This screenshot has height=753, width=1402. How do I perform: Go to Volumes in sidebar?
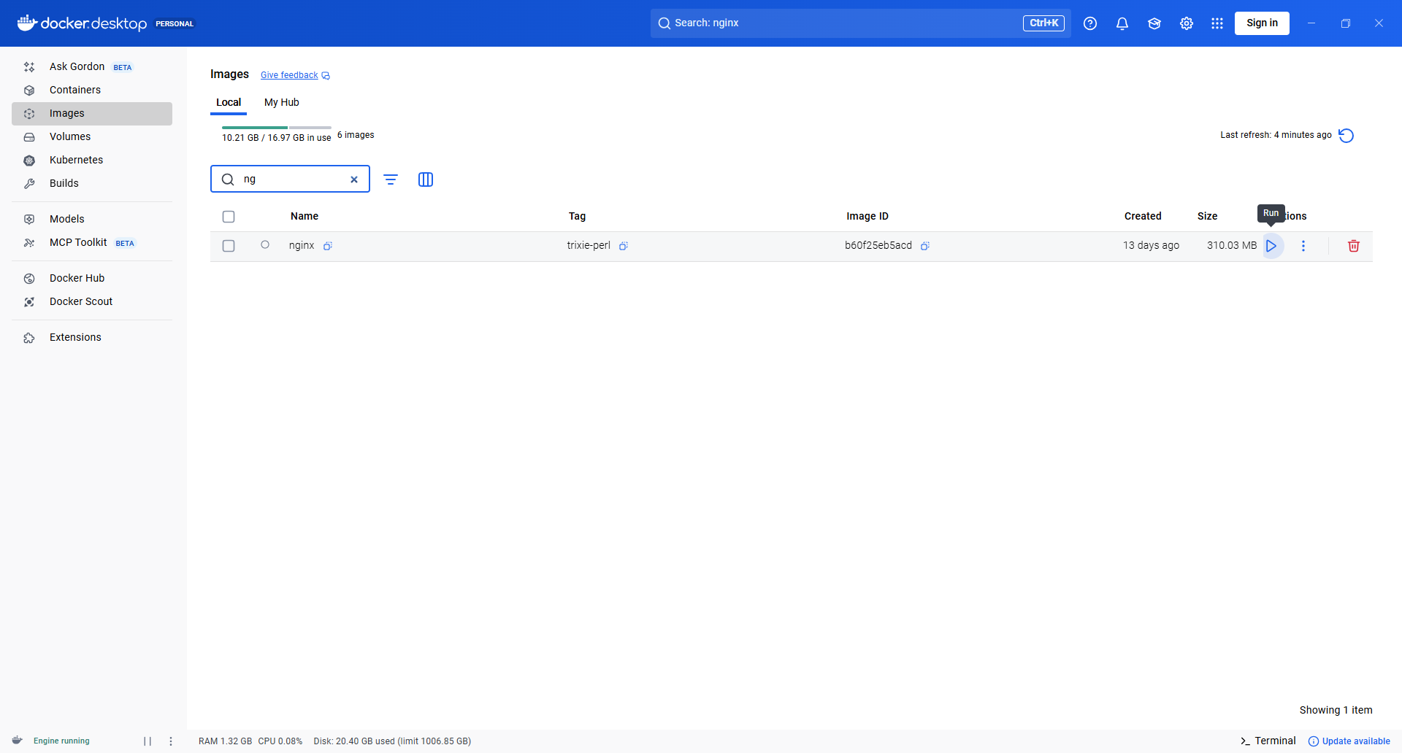coord(92,136)
